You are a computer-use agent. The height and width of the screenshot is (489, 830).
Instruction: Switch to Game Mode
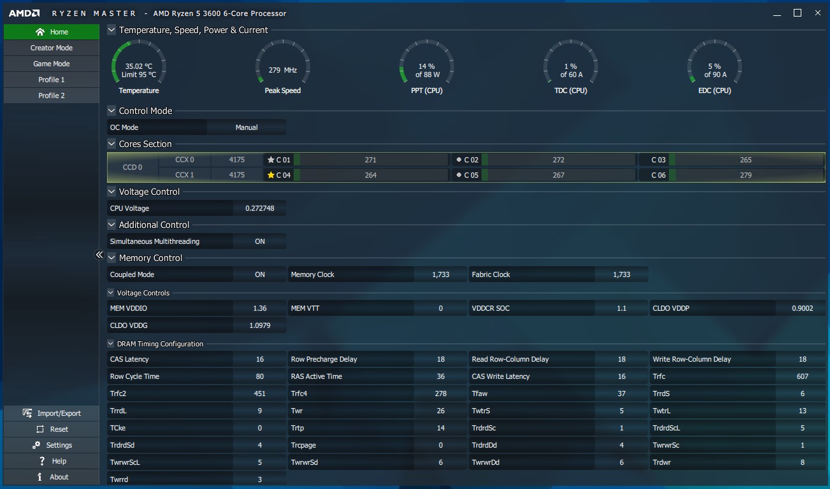52,64
